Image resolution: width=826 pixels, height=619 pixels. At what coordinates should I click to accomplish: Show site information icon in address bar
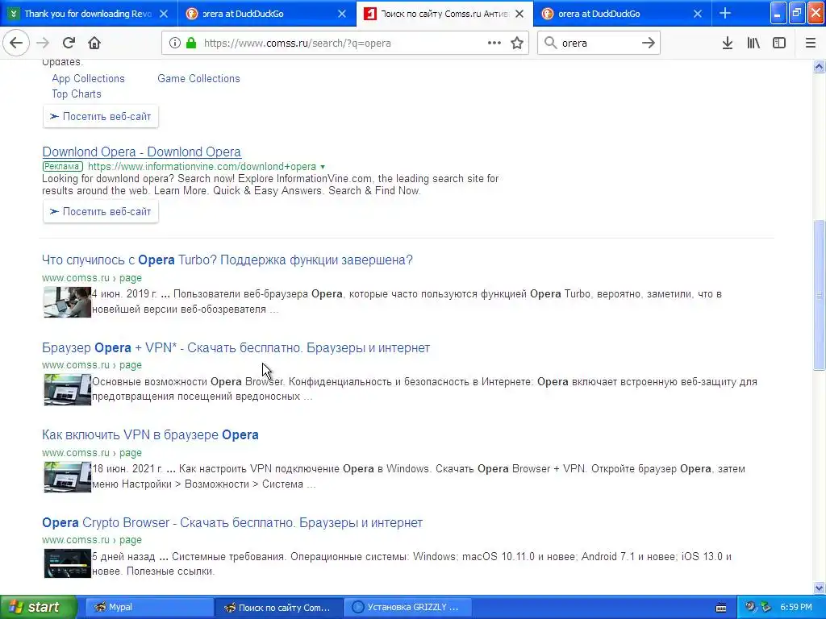[x=175, y=44]
